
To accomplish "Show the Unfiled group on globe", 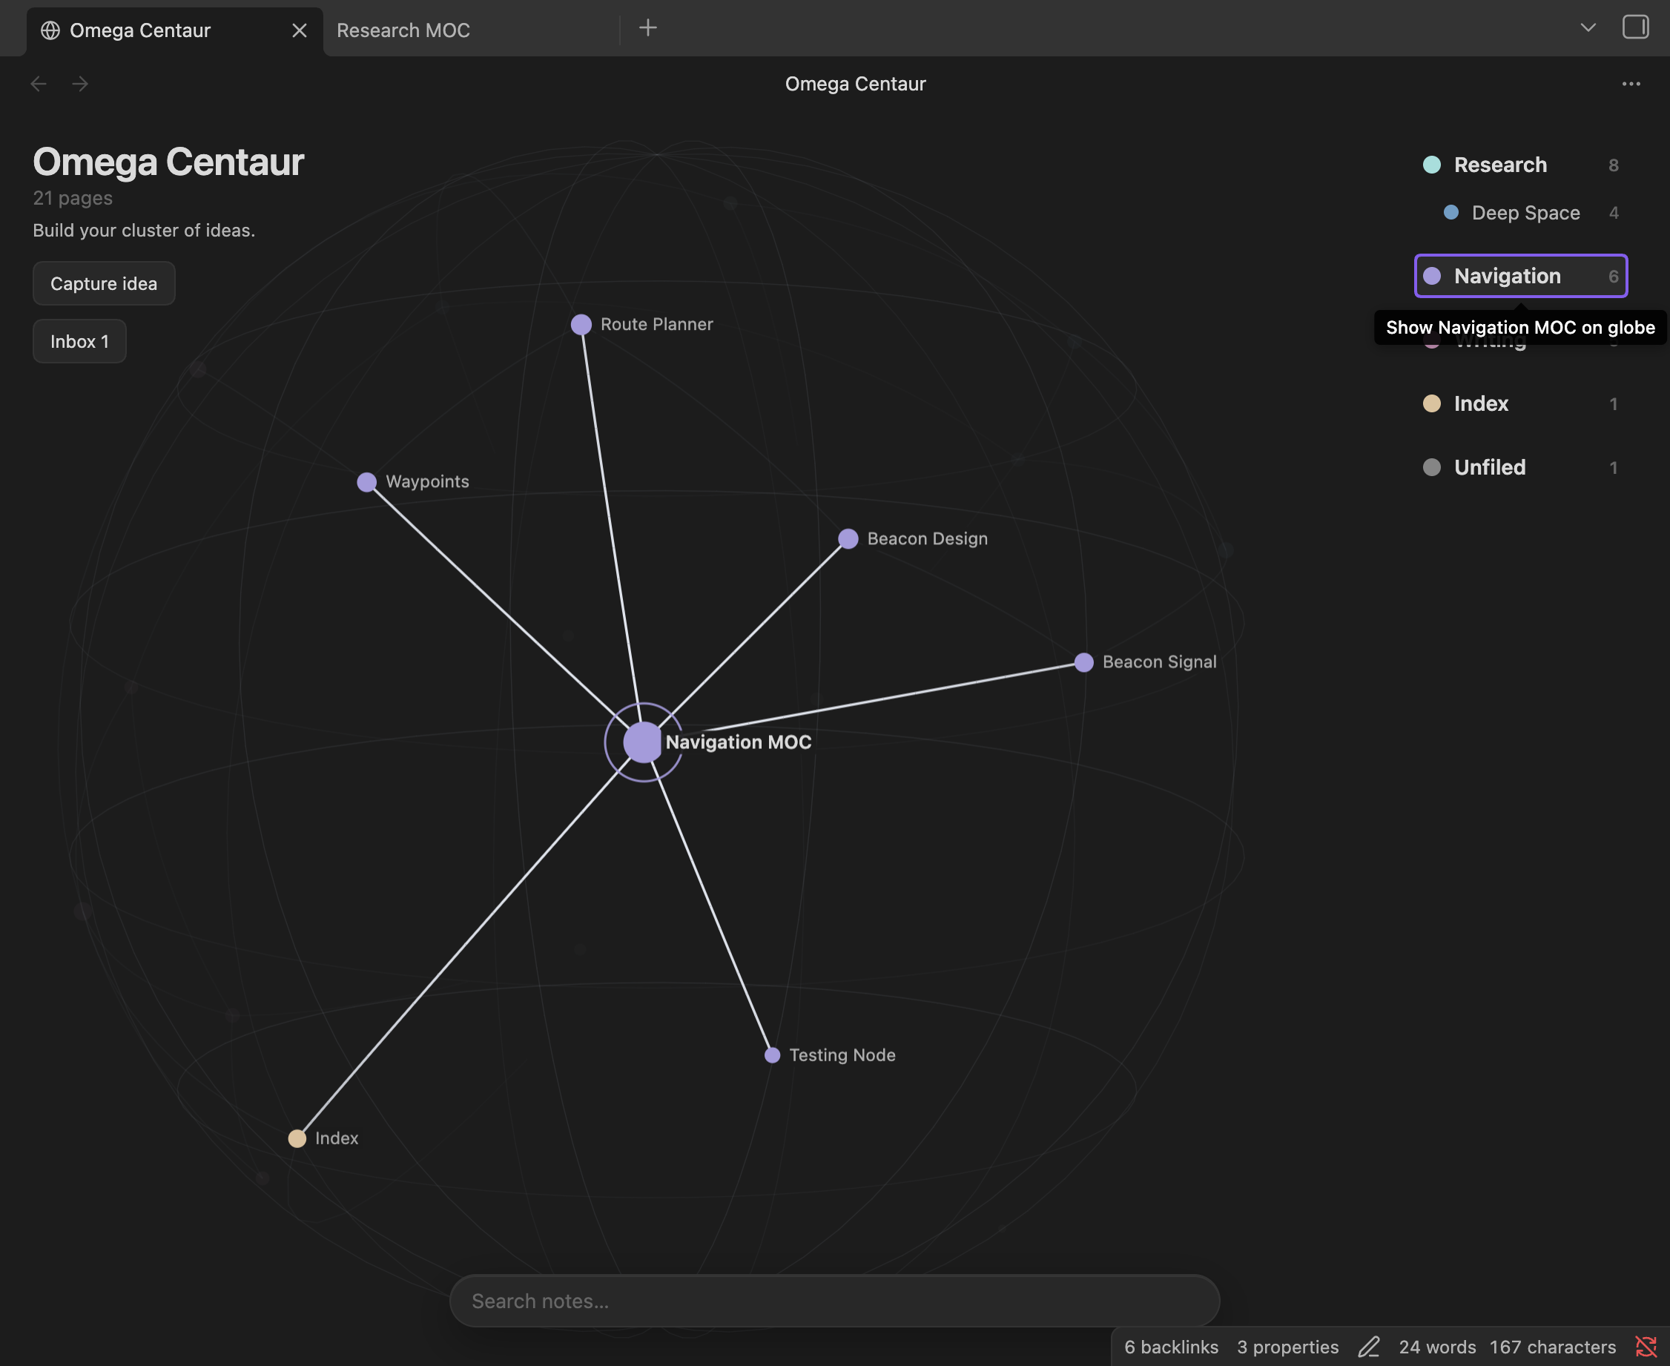I will coord(1520,467).
